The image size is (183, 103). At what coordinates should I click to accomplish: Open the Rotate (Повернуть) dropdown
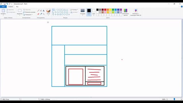pos(28,15)
